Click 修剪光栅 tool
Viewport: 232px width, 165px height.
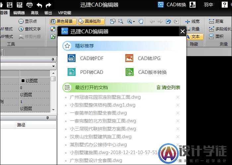pos(30,37)
